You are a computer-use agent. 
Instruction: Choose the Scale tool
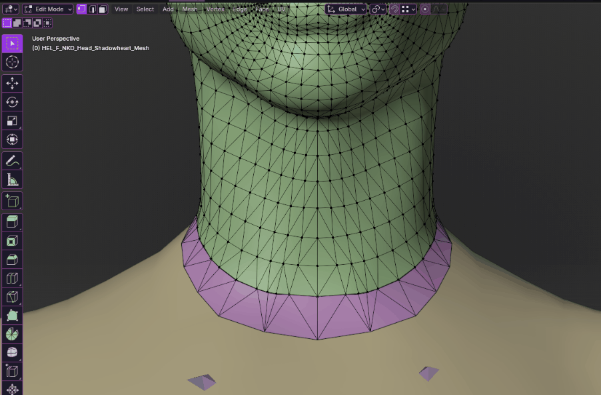tap(12, 121)
